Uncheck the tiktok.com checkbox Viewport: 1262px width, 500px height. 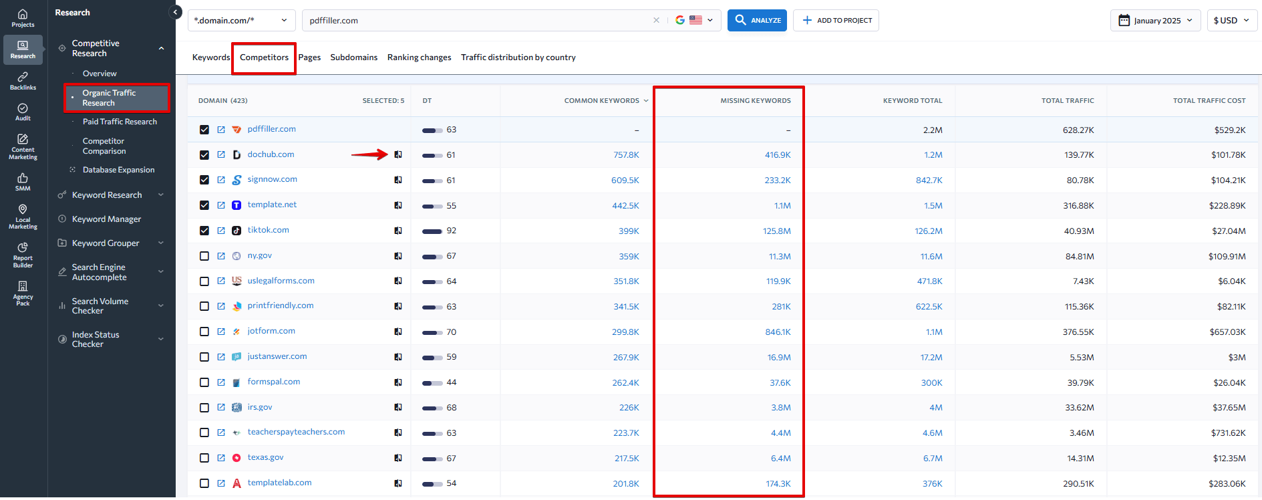point(204,231)
